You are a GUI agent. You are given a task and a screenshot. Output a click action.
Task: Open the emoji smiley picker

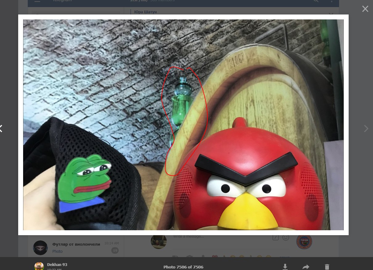[x=286, y=238]
